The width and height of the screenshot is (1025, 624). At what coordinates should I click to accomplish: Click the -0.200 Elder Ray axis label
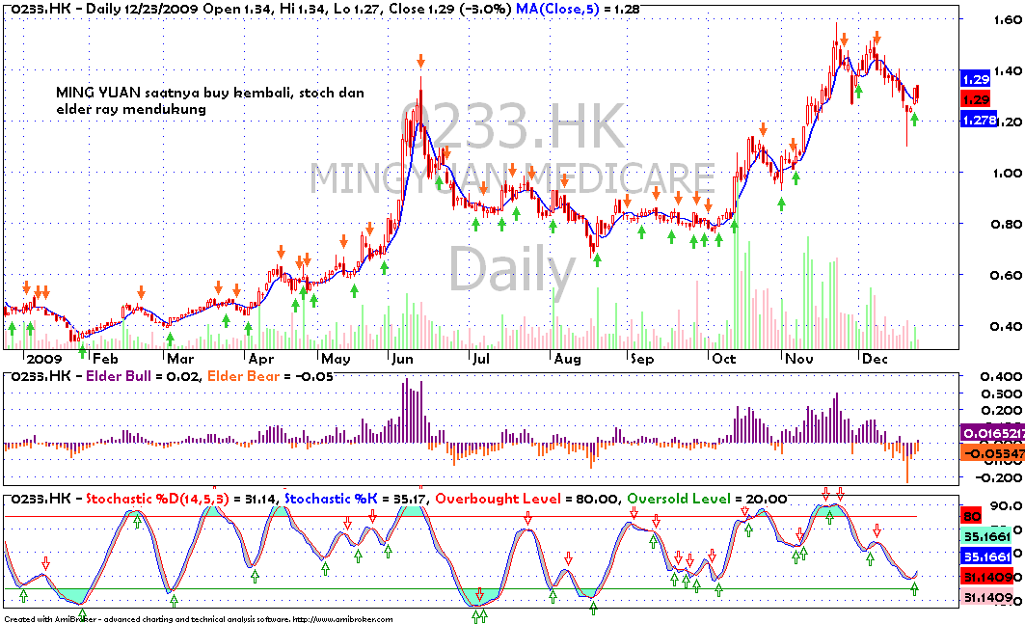999,477
